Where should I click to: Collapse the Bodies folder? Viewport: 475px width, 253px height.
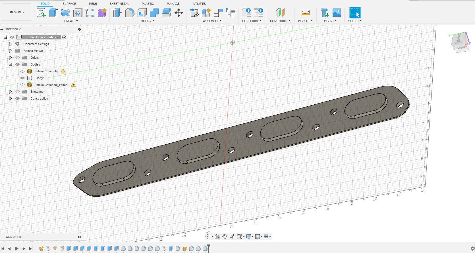pyautogui.click(x=10, y=64)
